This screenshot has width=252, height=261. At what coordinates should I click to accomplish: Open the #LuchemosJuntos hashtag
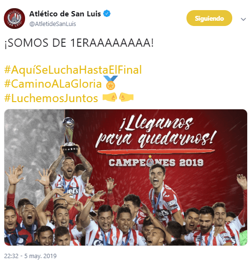point(51,98)
